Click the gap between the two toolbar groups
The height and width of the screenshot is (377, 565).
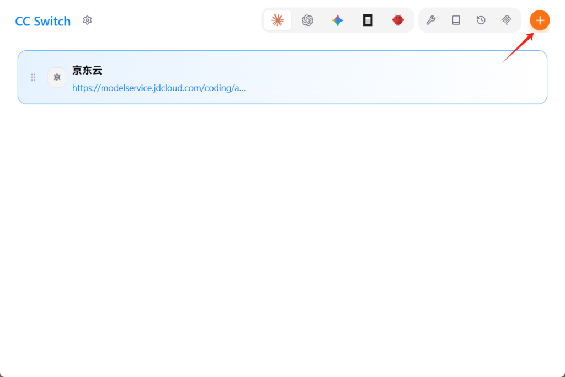(417, 20)
